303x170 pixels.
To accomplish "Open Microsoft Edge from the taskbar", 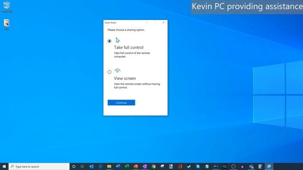I will click(x=100, y=166).
